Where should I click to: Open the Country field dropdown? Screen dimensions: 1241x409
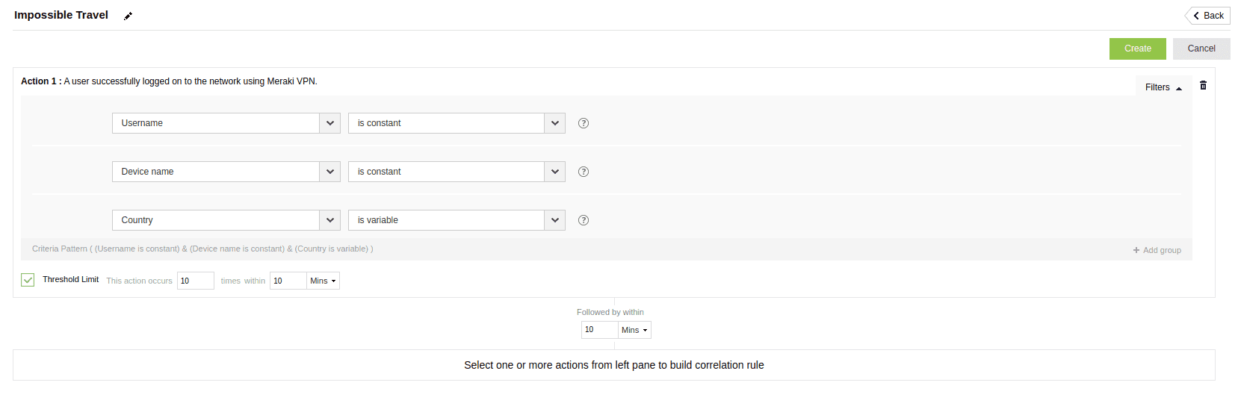tap(329, 220)
